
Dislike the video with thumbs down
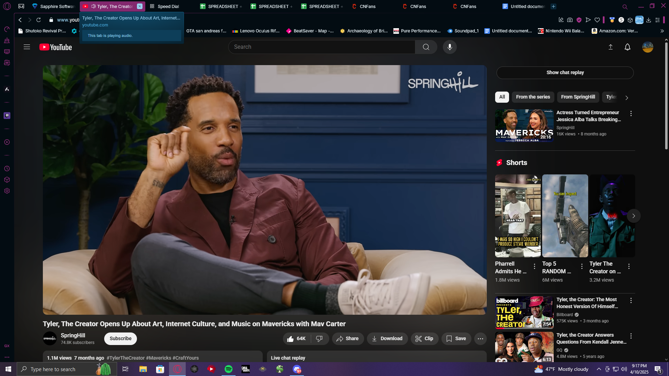[x=319, y=338]
